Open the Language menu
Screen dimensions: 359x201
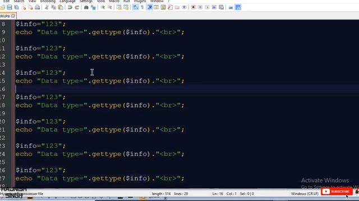pyautogui.click(x=67, y=1)
